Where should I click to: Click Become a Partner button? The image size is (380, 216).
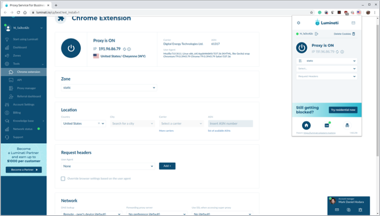[24, 170]
